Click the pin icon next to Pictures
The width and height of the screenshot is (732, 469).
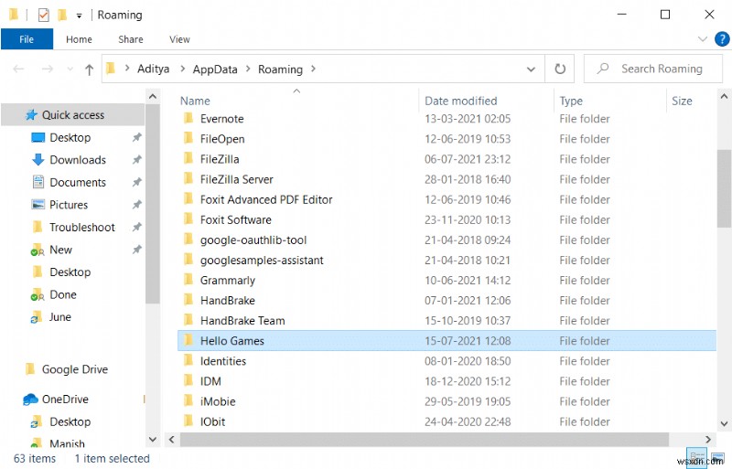136,205
